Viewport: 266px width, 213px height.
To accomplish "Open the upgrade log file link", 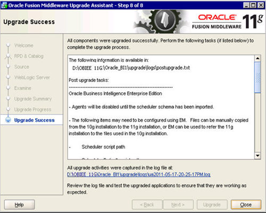I will pos(139,175).
